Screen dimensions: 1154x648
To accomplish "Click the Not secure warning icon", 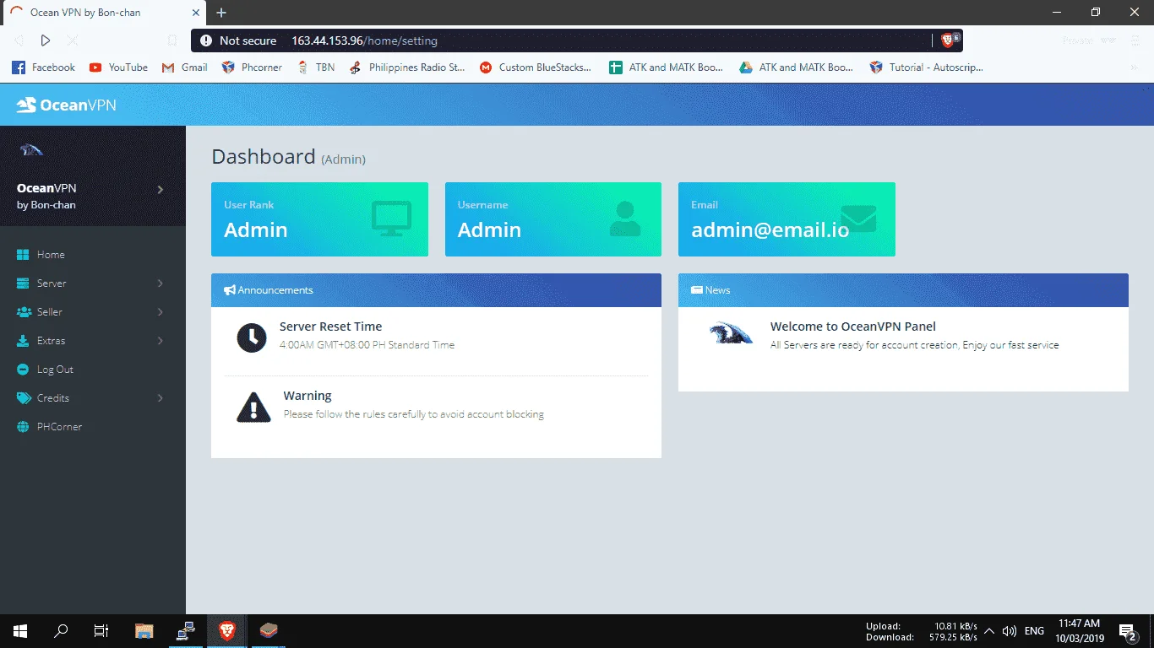I will (x=206, y=40).
